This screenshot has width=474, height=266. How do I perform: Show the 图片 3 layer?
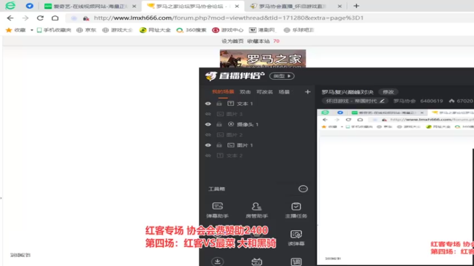tap(208, 114)
